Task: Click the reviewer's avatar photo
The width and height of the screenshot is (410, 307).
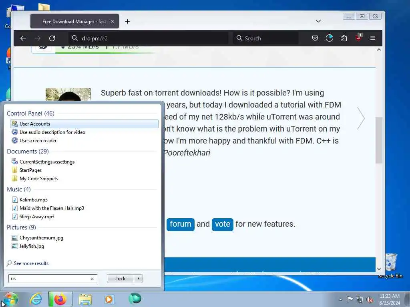Action: [x=68, y=94]
